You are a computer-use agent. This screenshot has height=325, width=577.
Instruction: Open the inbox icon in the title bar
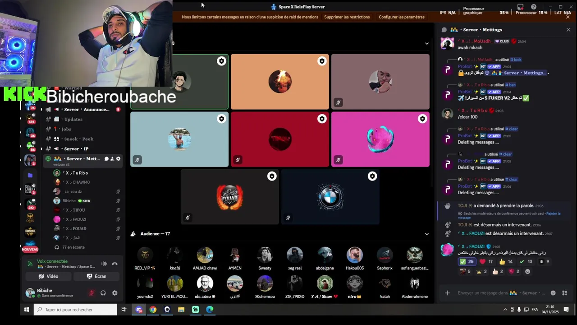(x=520, y=7)
